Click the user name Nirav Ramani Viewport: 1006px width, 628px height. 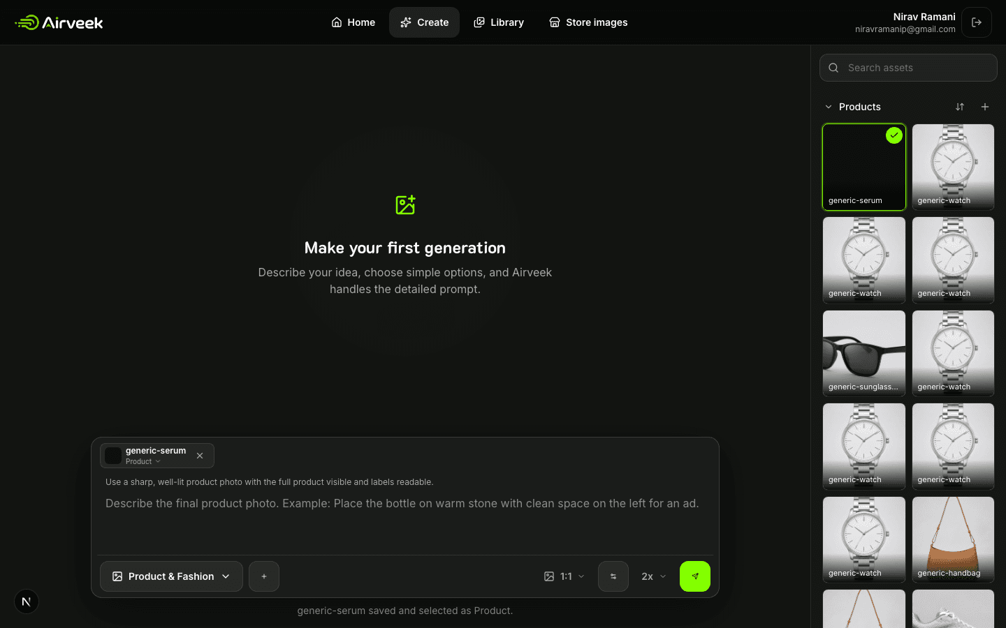click(924, 17)
